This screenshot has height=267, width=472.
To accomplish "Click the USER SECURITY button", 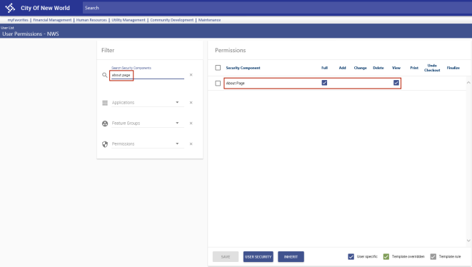I will coord(258,257).
